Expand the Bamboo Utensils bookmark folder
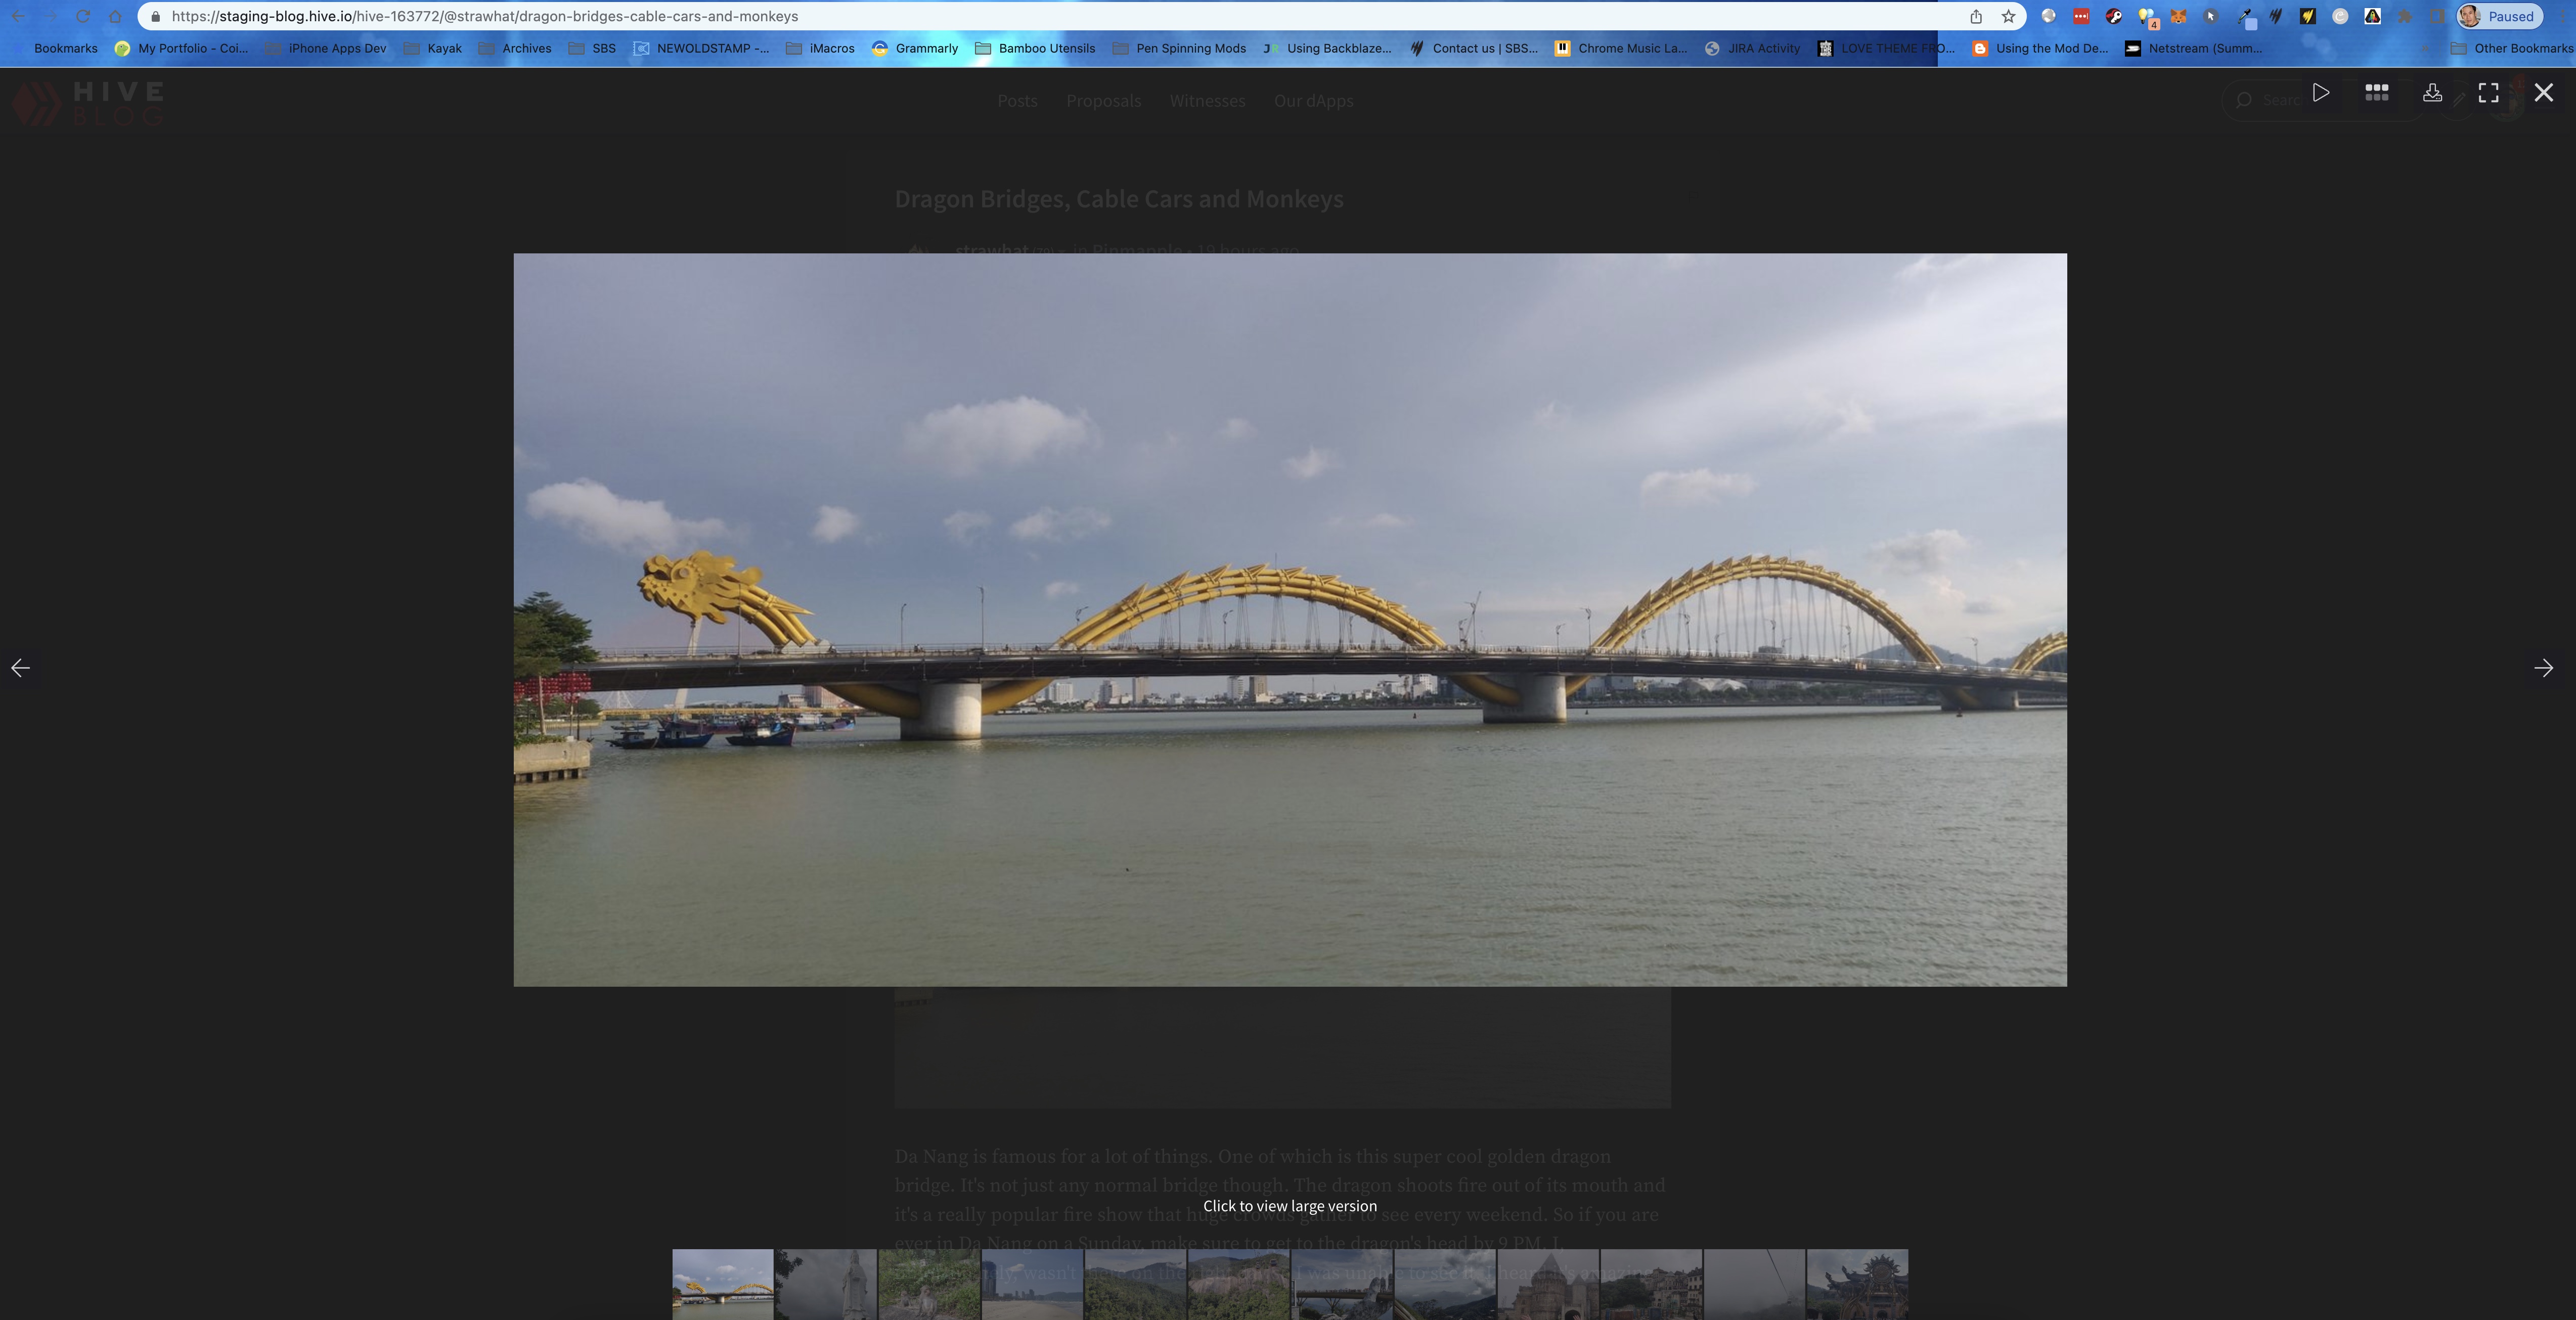The height and width of the screenshot is (1320, 2576). (x=1035, y=48)
